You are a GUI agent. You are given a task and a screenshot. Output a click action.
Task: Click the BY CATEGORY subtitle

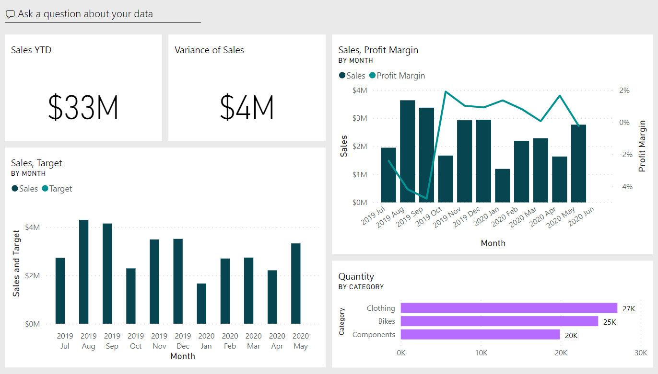coord(361,287)
